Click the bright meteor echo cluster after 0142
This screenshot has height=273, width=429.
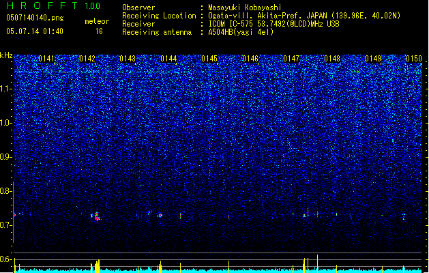95,216
